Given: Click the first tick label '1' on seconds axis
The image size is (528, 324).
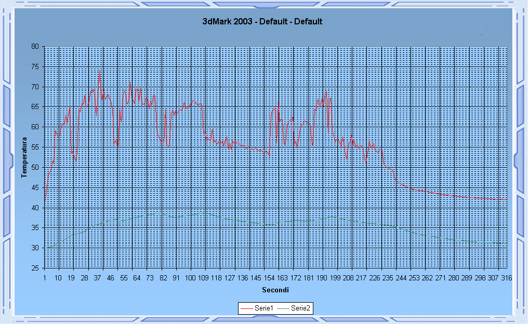Looking at the screenshot, I should (45, 278).
